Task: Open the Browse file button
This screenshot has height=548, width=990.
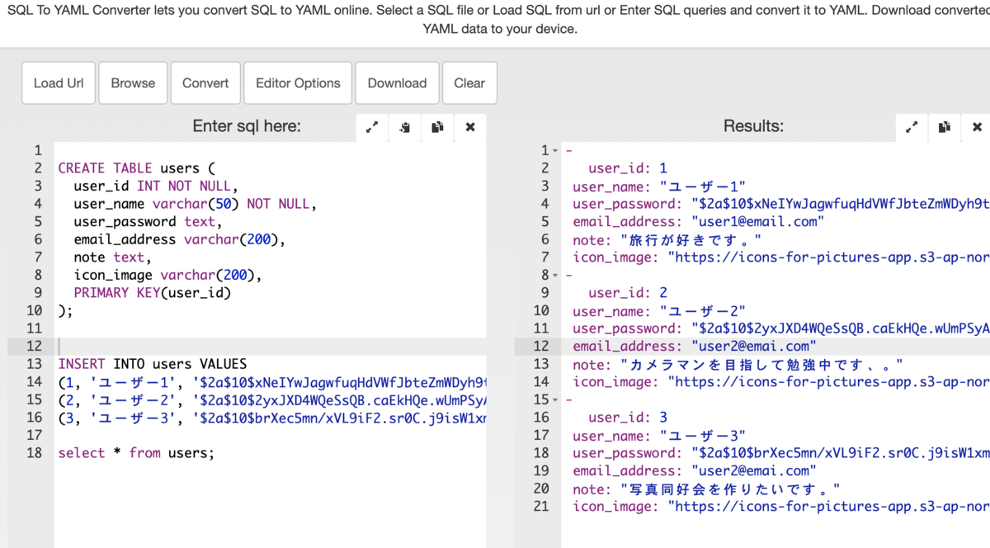Action: tap(133, 83)
